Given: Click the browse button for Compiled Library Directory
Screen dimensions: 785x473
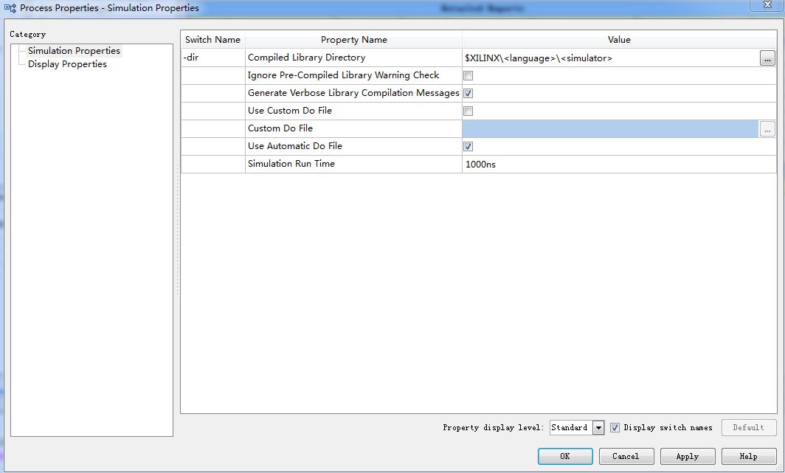Looking at the screenshot, I should point(767,58).
